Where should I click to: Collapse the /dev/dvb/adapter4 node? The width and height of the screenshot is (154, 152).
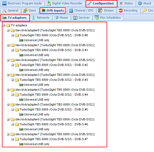pyautogui.click(x=8, y=90)
